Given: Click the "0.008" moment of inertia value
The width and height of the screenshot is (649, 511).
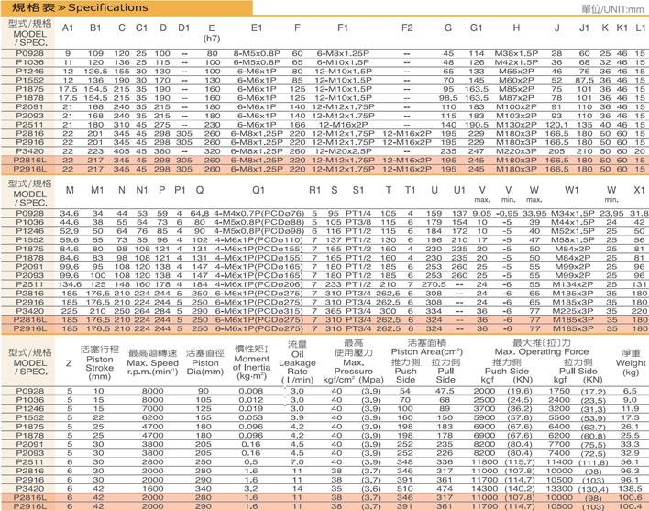Looking at the screenshot, I should [250, 391].
